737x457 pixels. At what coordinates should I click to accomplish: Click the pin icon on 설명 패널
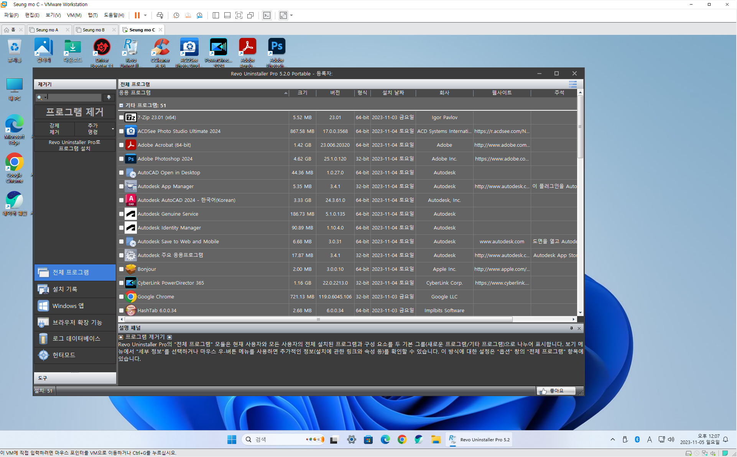pyautogui.click(x=571, y=328)
